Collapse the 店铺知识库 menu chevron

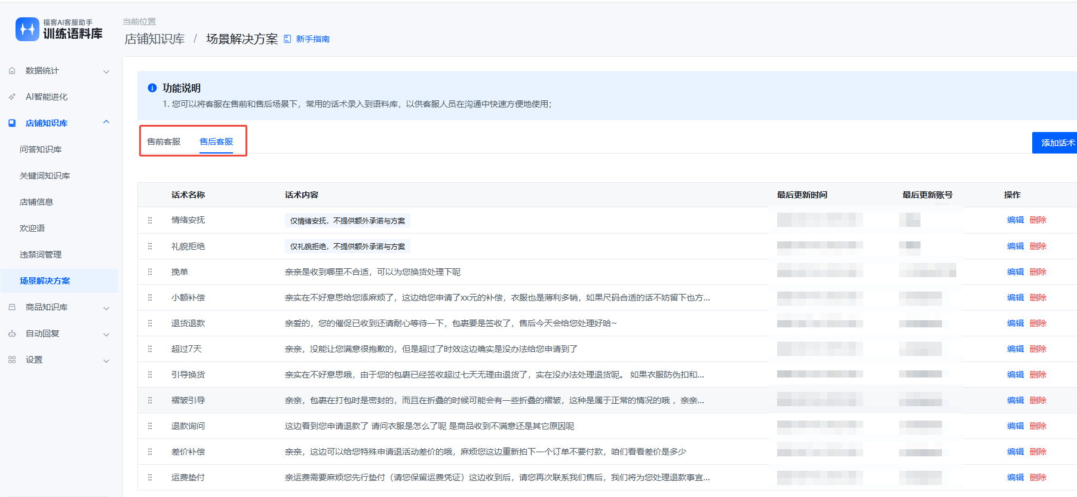click(106, 122)
